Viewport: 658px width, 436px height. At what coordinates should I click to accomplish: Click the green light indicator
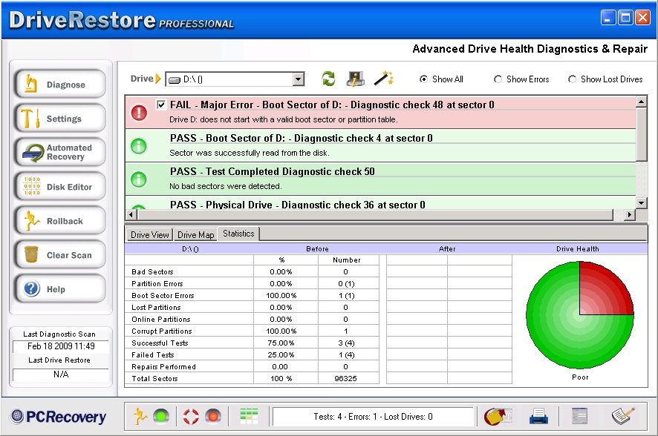pyautogui.click(x=160, y=416)
